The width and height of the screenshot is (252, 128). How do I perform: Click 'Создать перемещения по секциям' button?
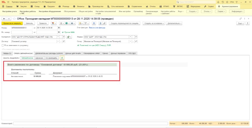pos(125,23)
